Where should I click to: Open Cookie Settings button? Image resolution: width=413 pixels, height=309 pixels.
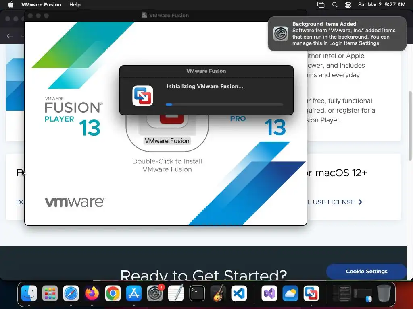tap(366, 271)
